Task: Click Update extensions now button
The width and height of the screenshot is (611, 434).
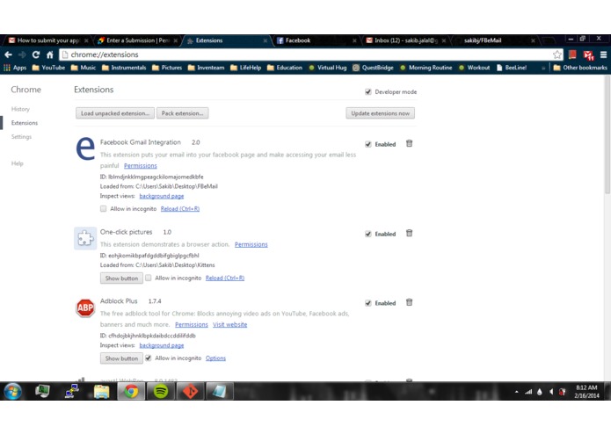Action: click(x=381, y=113)
